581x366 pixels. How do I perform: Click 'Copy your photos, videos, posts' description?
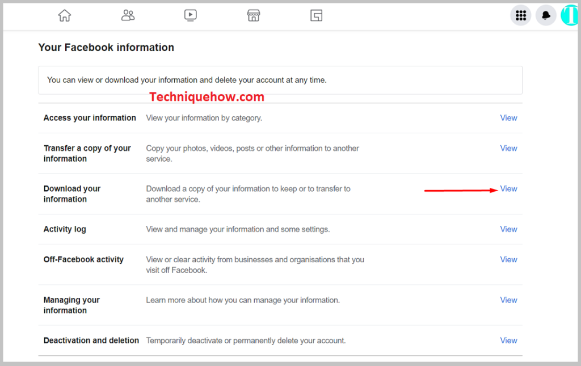click(252, 153)
